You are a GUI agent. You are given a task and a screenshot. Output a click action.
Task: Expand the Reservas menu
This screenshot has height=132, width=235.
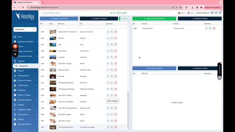[x=26, y=90]
